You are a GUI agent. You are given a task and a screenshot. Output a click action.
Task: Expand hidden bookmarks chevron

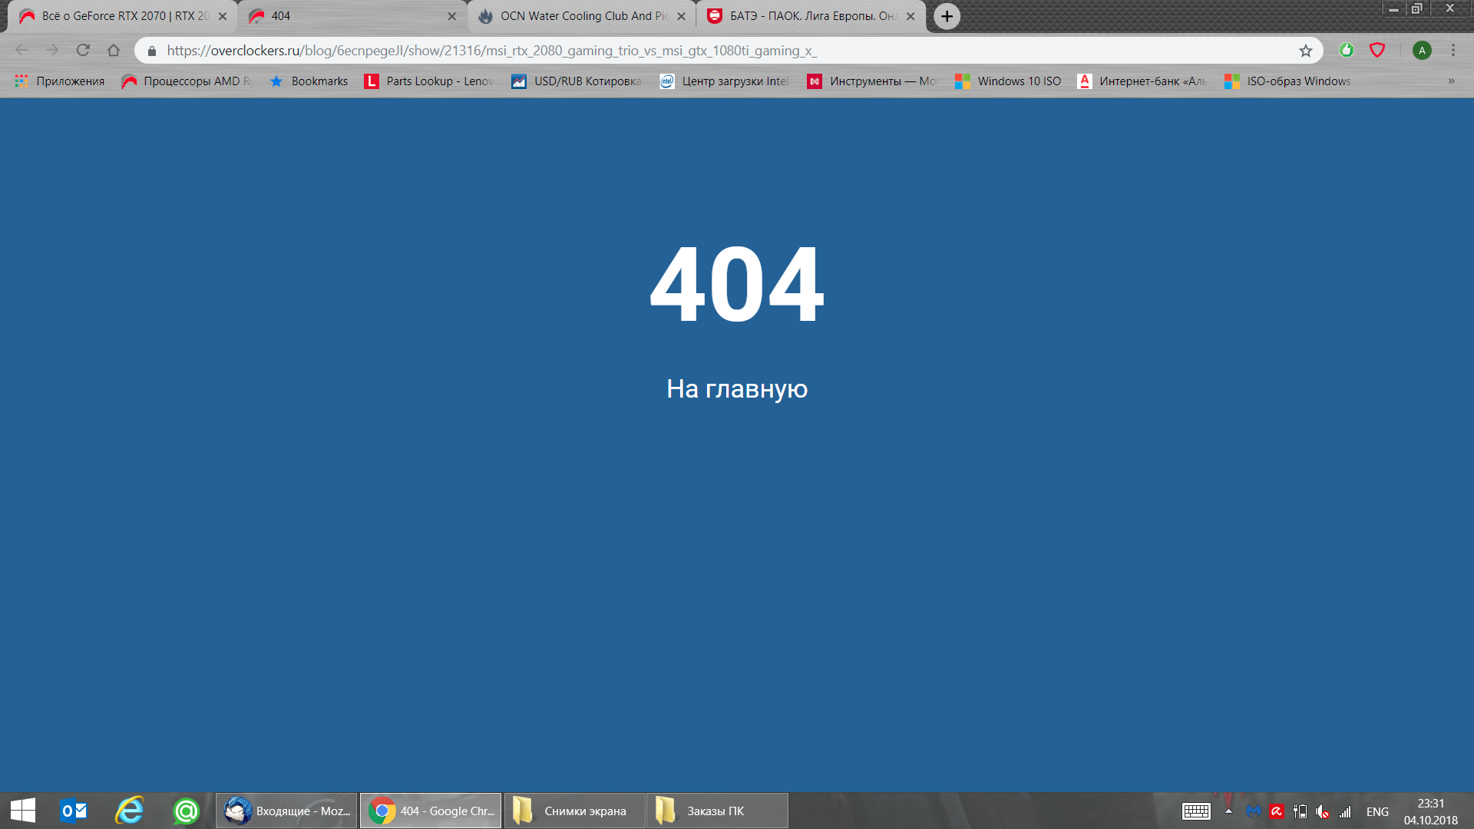[x=1451, y=81]
